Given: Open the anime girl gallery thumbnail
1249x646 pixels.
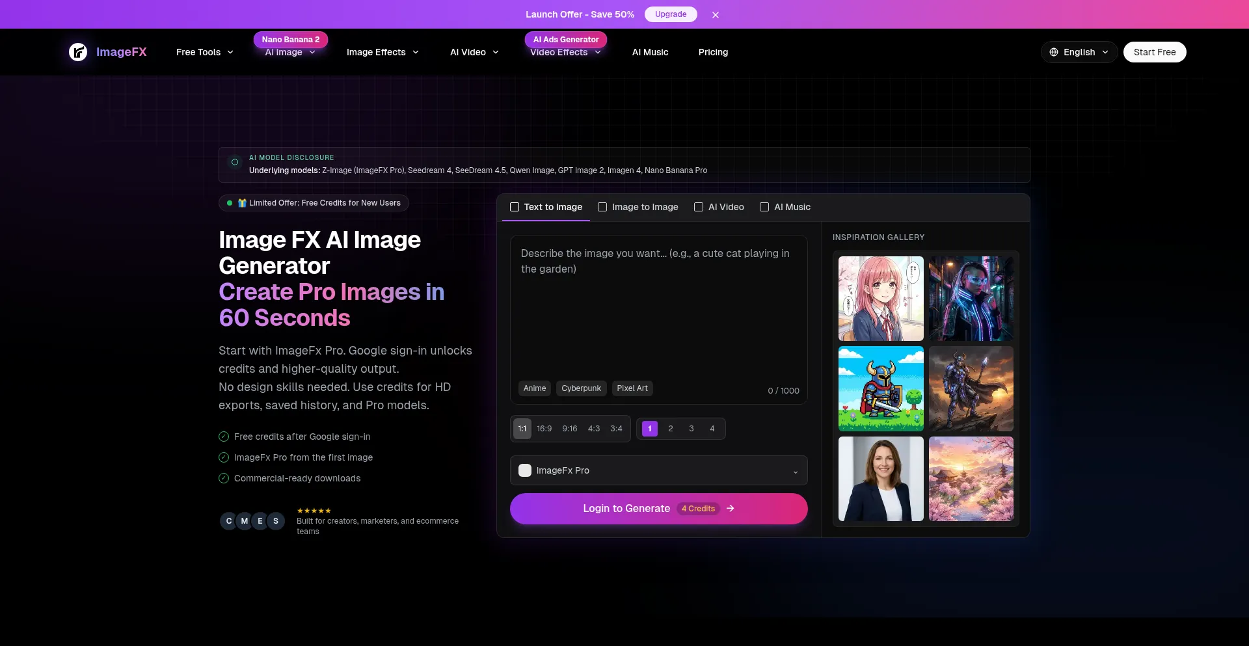Looking at the screenshot, I should point(881,299).
